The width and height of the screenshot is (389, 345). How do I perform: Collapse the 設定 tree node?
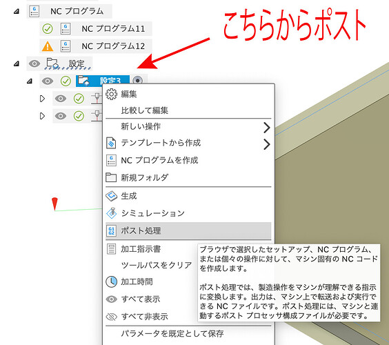17,63
